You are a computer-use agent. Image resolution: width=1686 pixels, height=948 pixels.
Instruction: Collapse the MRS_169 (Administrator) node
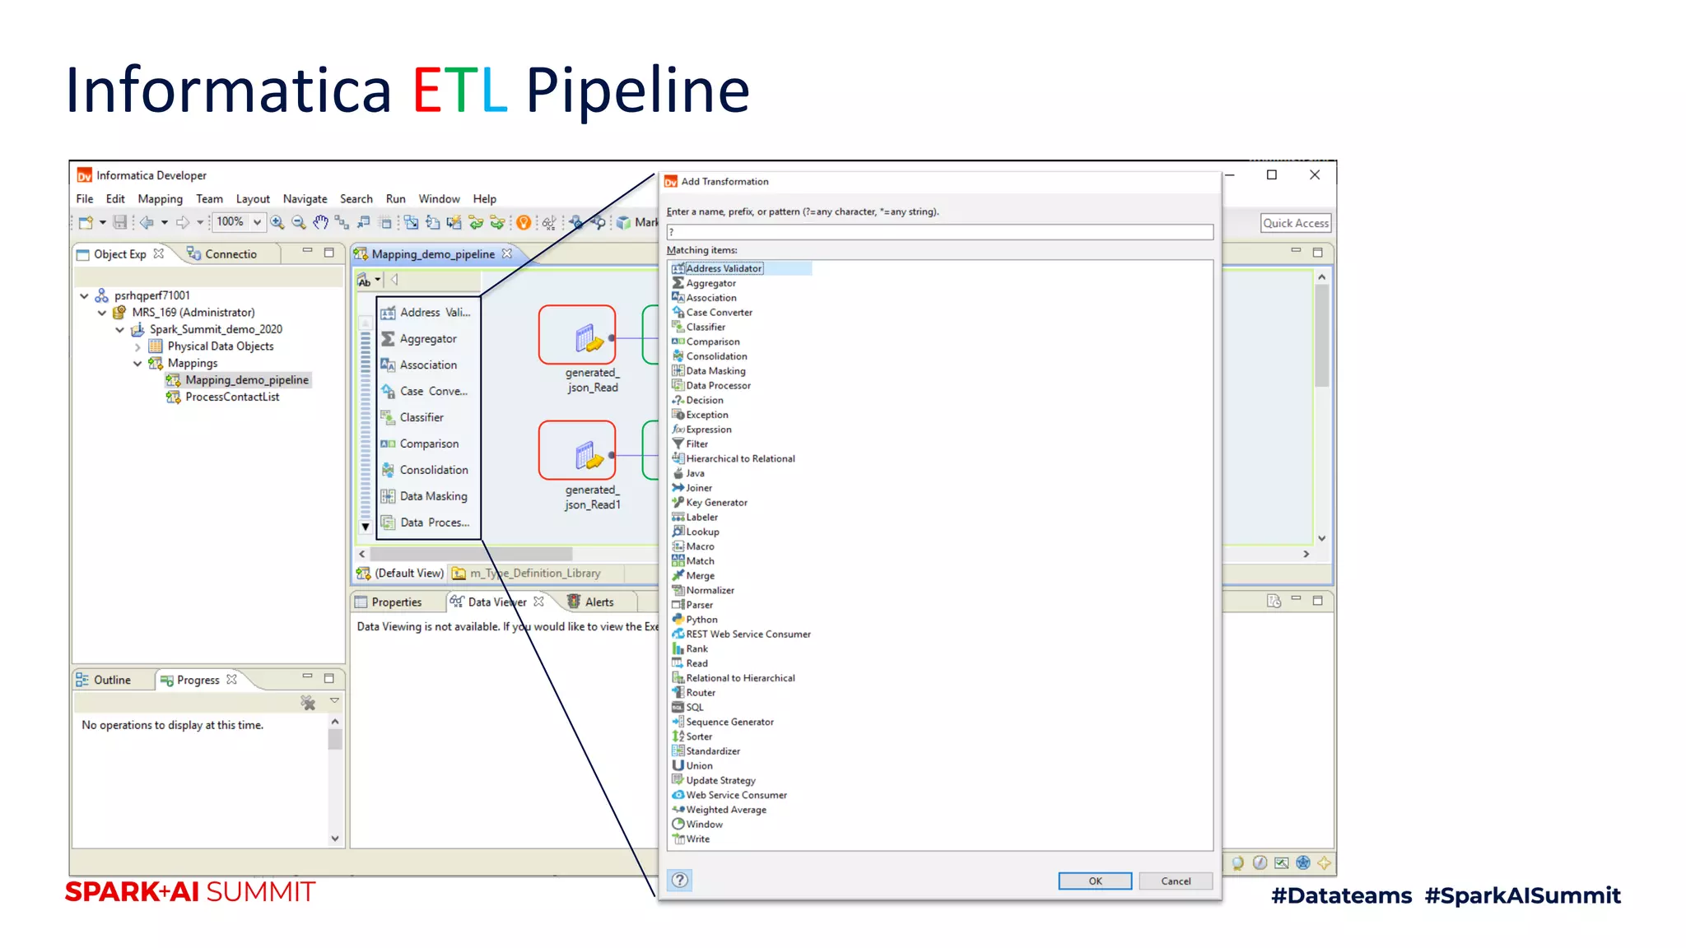[101, 313]
